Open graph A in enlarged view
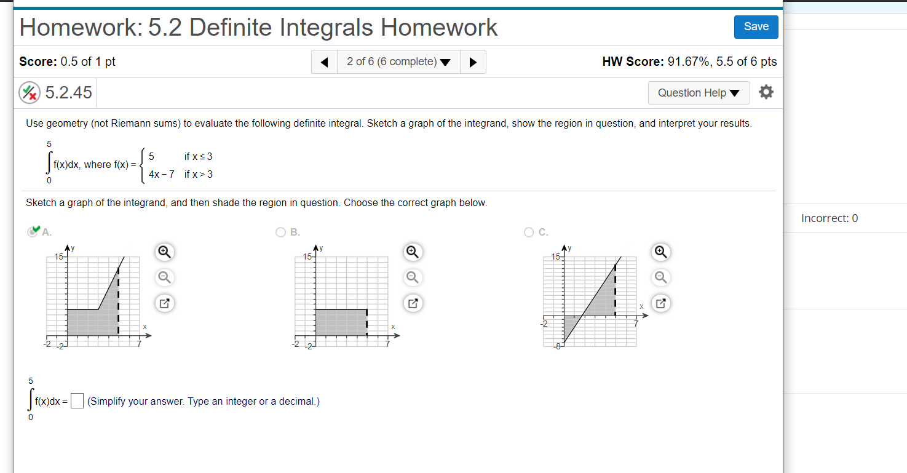The width and height of the screenshot is (907, 473). pos(164,303)
